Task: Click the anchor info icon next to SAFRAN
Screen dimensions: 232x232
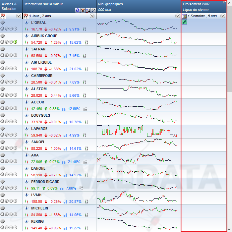Action: pyautogui.click(x=27, y=49)
